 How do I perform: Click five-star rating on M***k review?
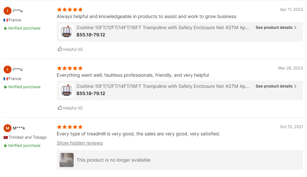pos(70,127)
